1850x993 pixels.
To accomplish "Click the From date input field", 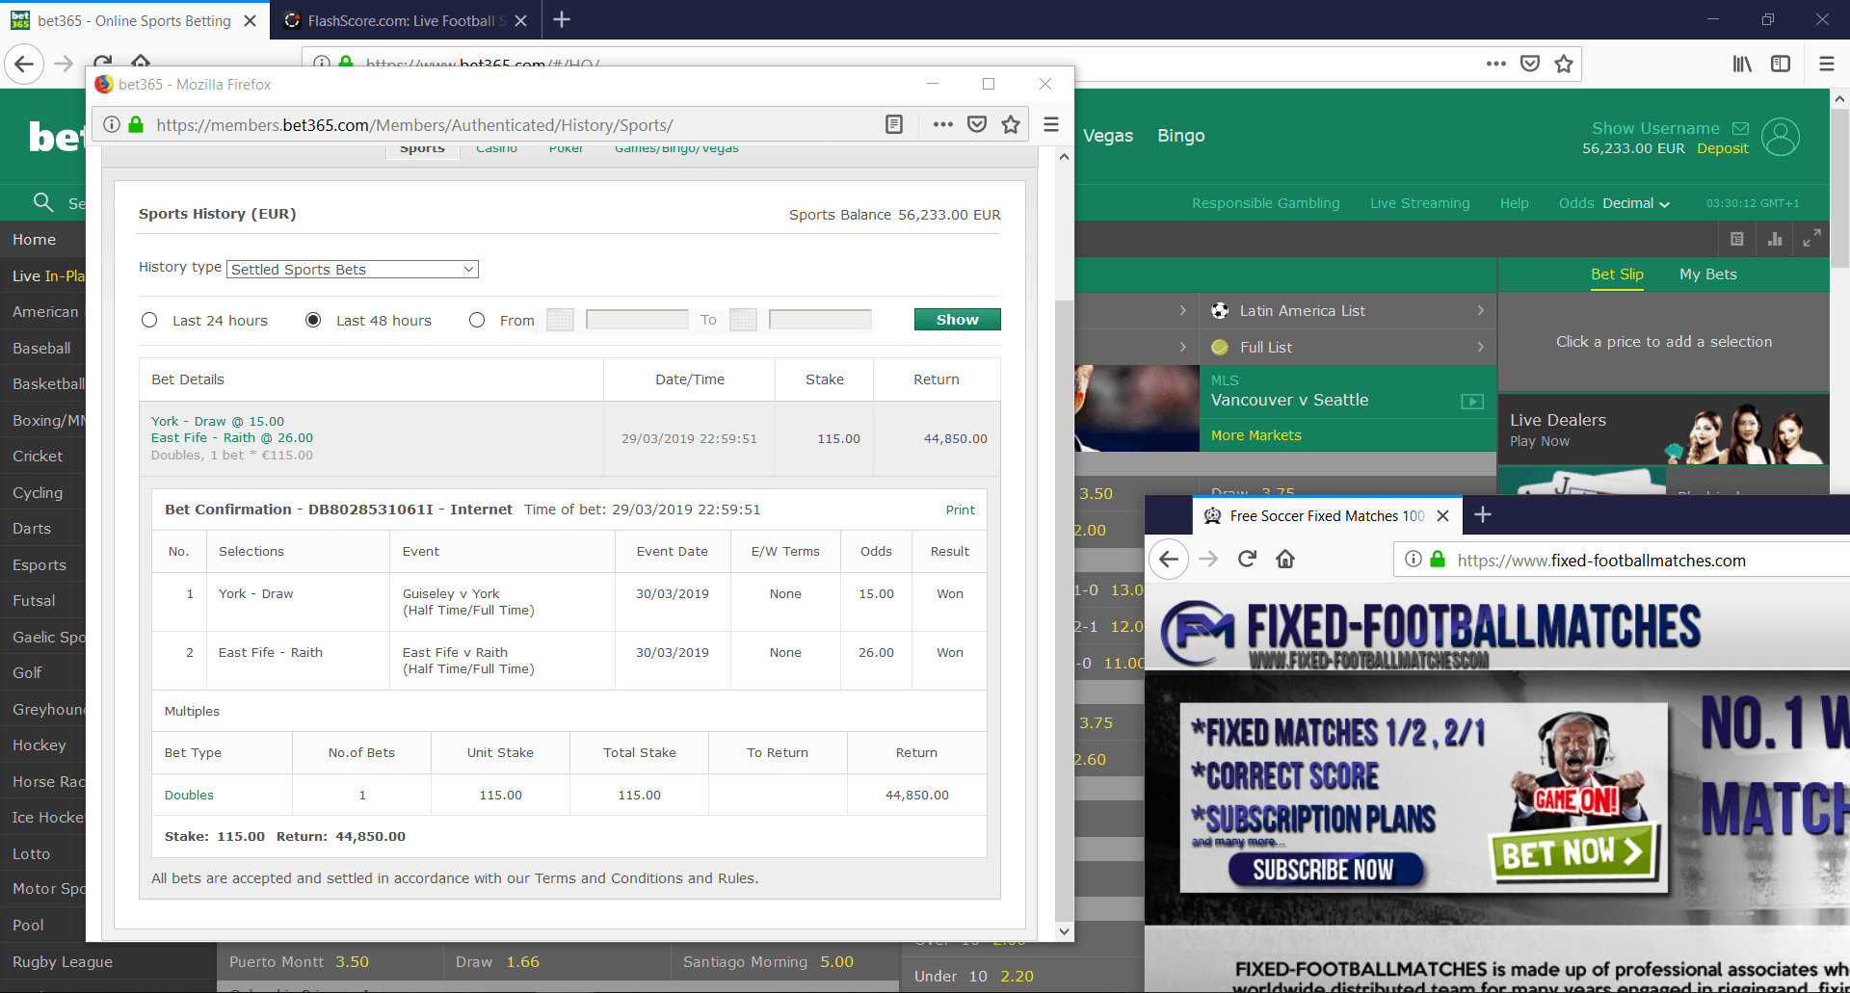I will [637, 320].
